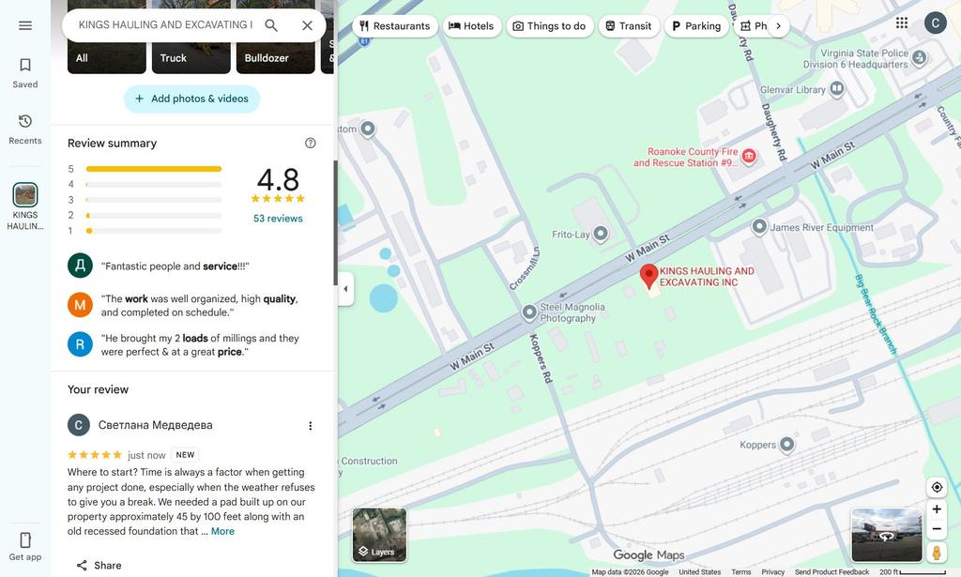This screenshot has height=577, width=961.
Task: Click the search magnifier icon
Action: click(x=271, y=25)
